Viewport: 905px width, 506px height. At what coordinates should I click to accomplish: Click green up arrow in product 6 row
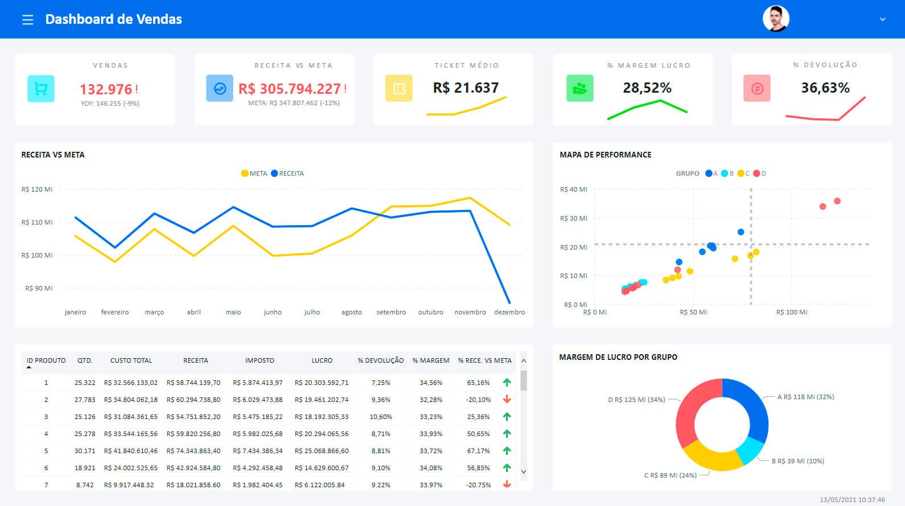tap(507, 468)
